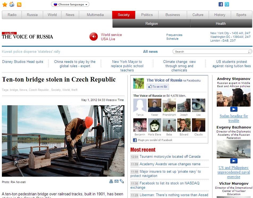Click the red speaker live audio icon

click(94, 37)
